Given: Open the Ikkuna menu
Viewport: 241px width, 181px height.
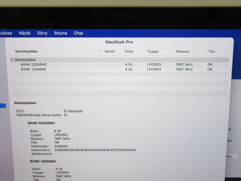Looking at the screenshot, I should [x=61, y=33].
